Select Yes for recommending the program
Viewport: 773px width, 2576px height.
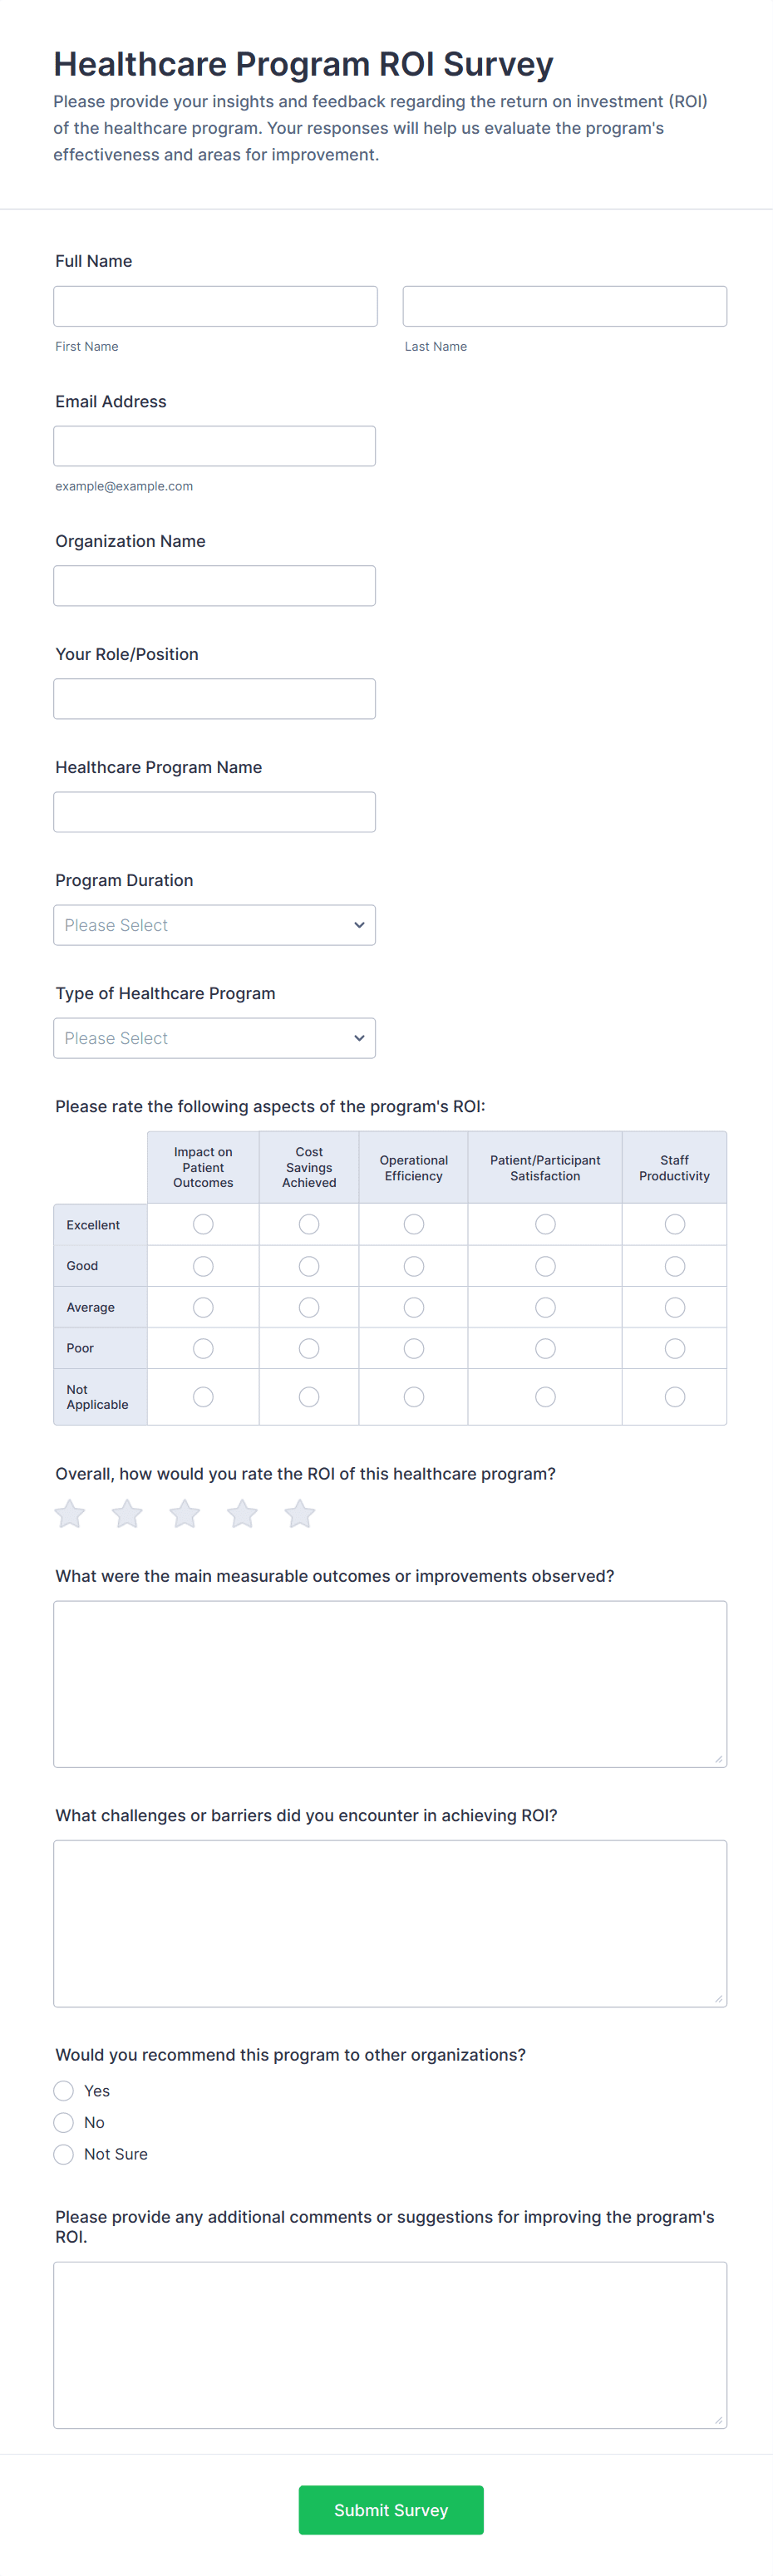point(64,2091)
